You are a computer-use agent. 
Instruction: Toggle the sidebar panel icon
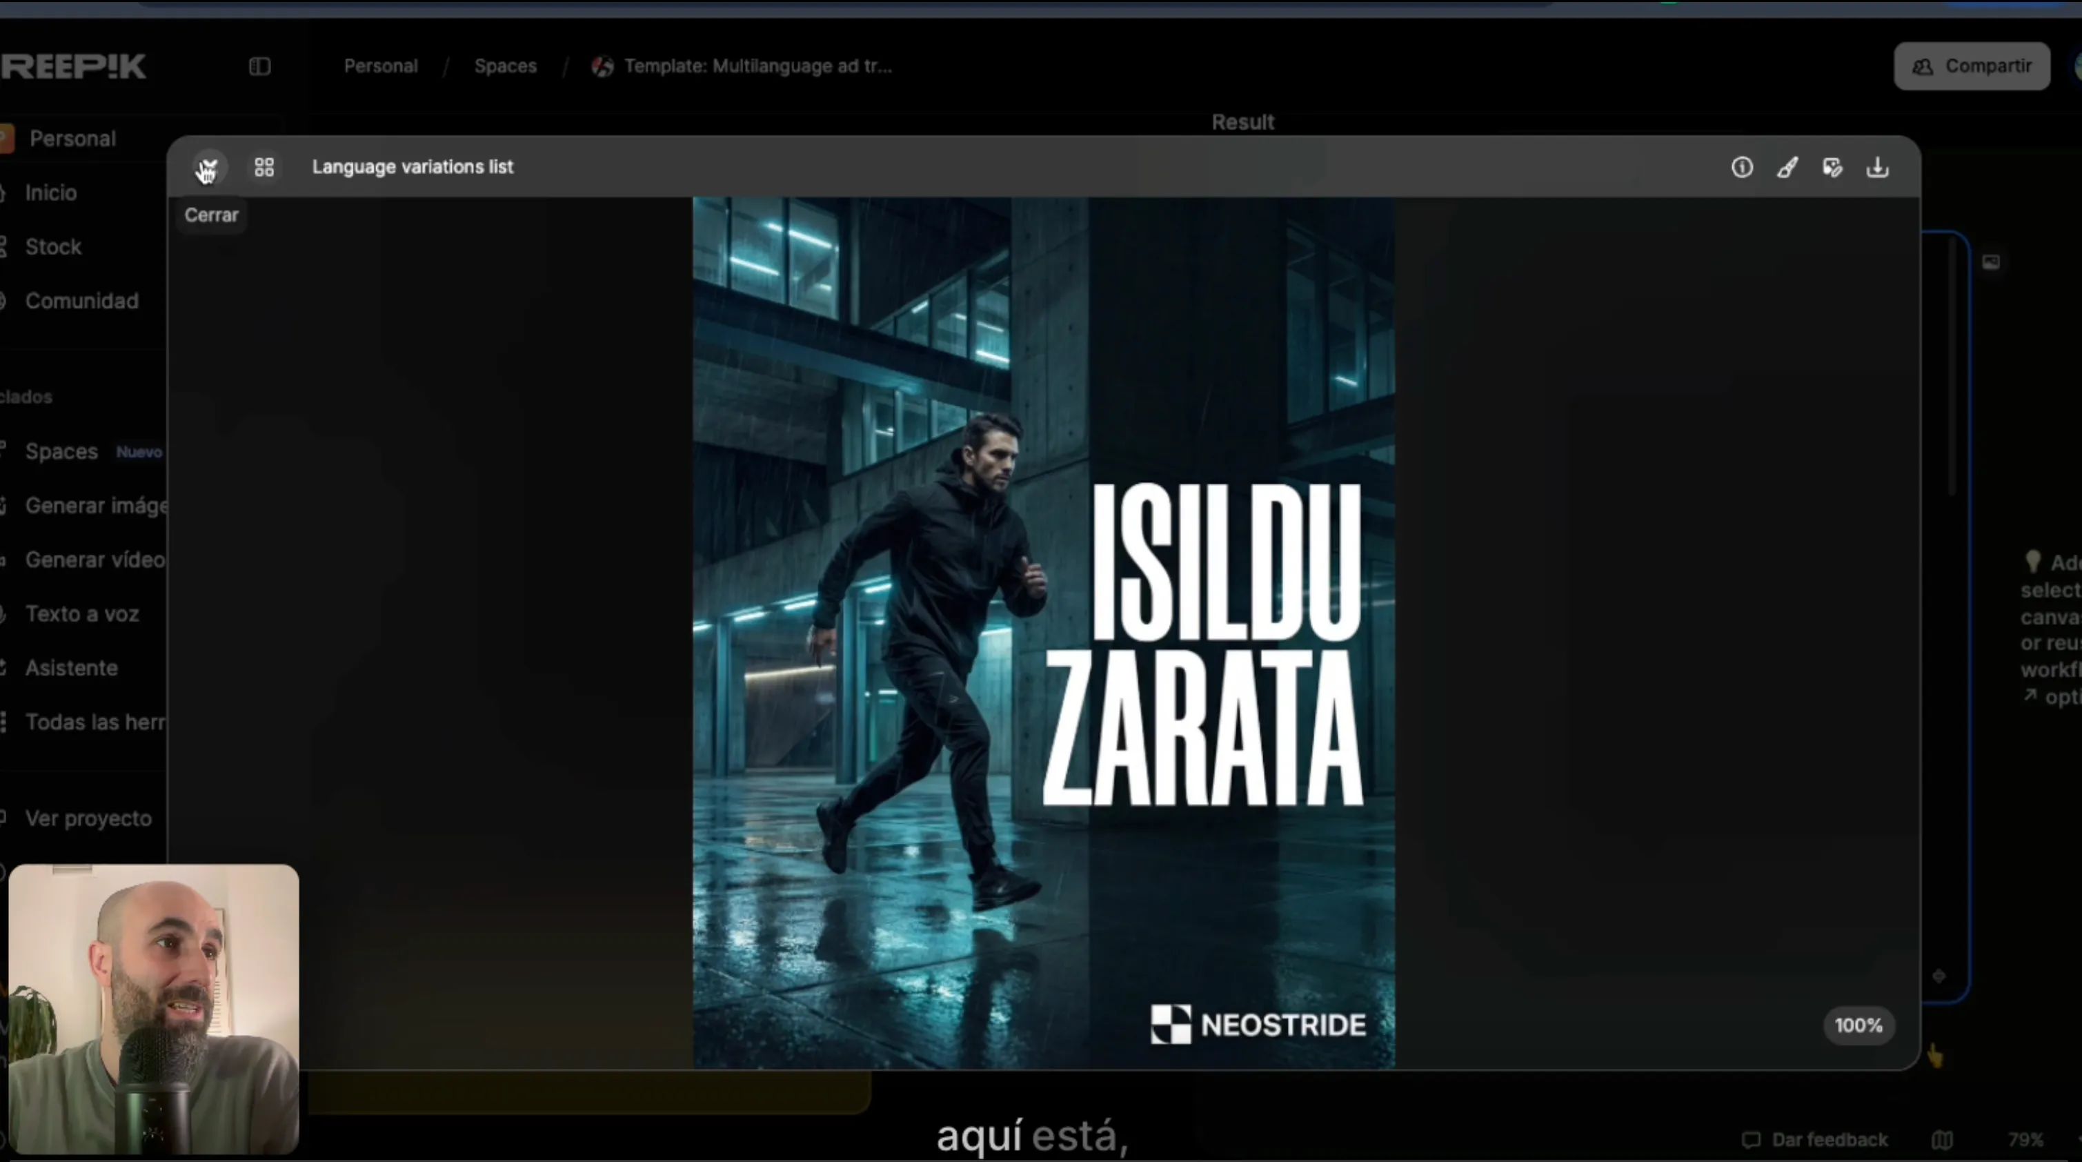259,66
